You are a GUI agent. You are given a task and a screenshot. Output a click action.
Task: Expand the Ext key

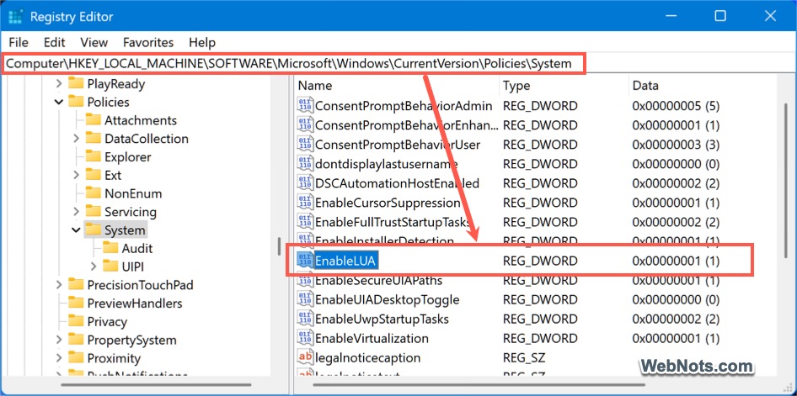(76, 176)
